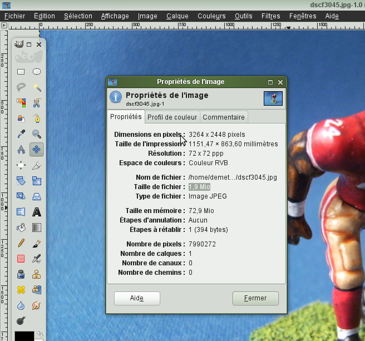365x341 pixels.
Task: Choose the Smudge finger tool
Action: [x=37, y=305]
